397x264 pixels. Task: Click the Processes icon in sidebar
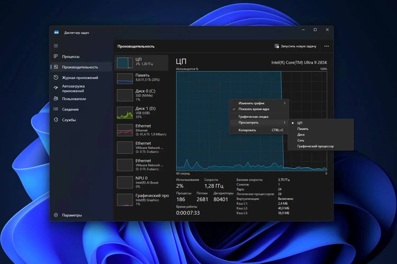click(56, 56)
